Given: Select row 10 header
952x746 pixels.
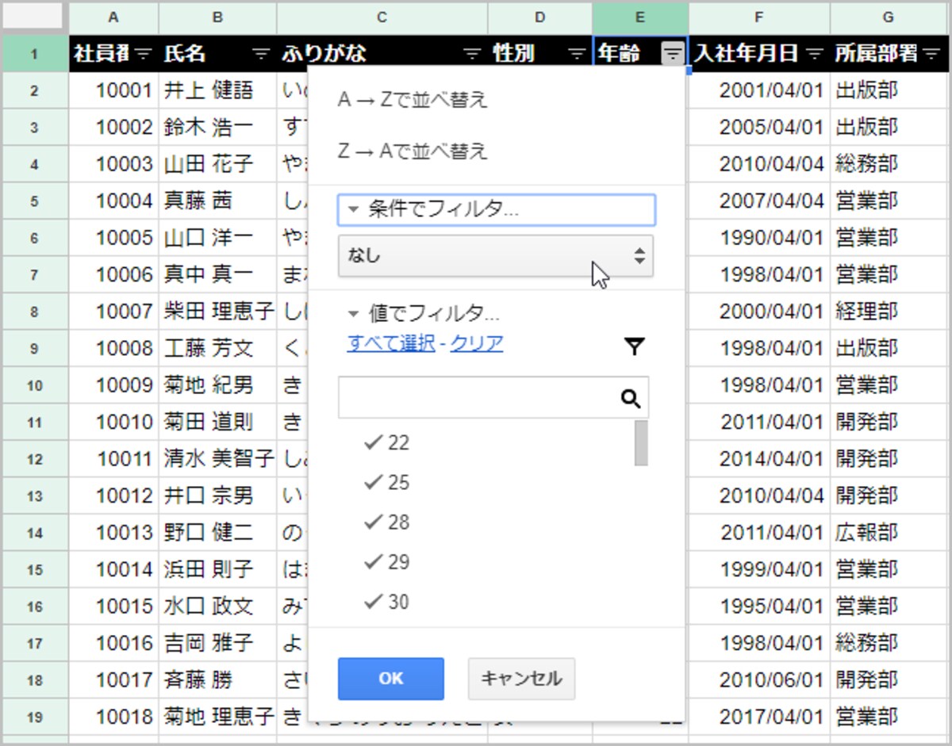Looking at the screenshot, I should [34, 385].
